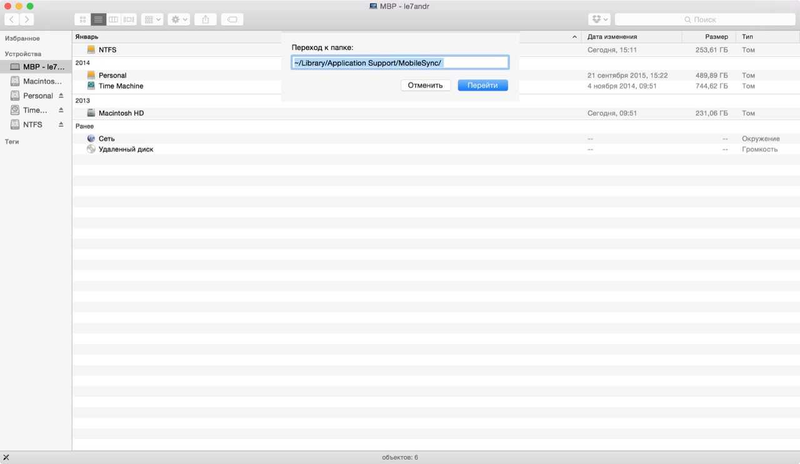This screenshot has height=464, width=800.
Task: Eject the Personal drive in sidebar
Action: point(61,96)
